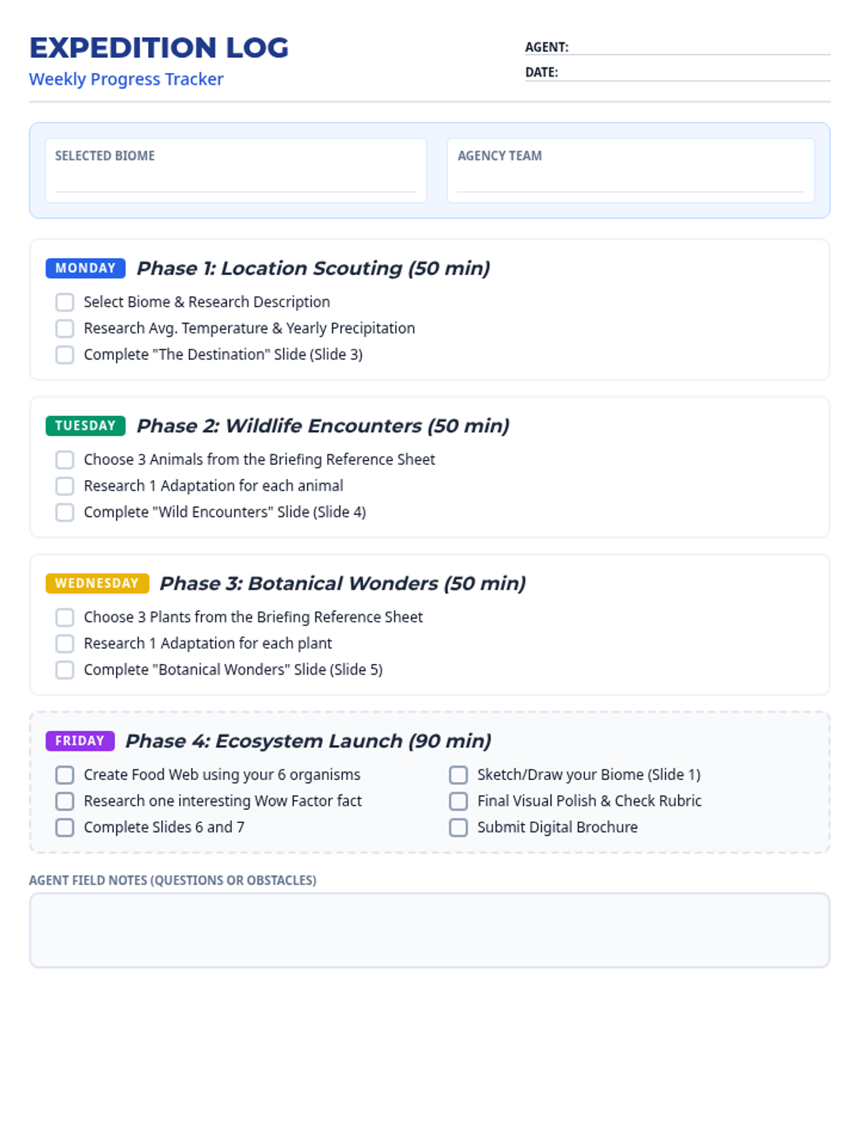The width and height of the screenshot is (859, 1146).
Task: Tick the Wow Factor fact checkbox
Action: pyautogui.click(x=64, y=801)
